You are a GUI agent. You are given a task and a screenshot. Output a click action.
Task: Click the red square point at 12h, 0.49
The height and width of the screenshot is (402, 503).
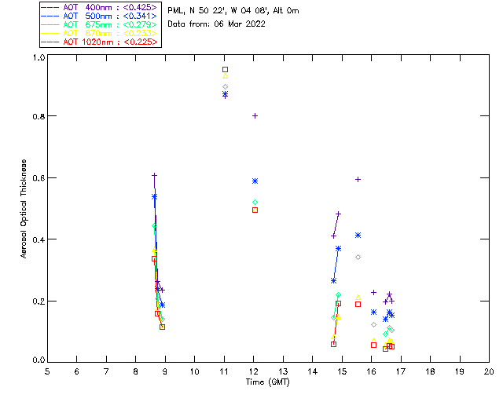tap(255, 210)
